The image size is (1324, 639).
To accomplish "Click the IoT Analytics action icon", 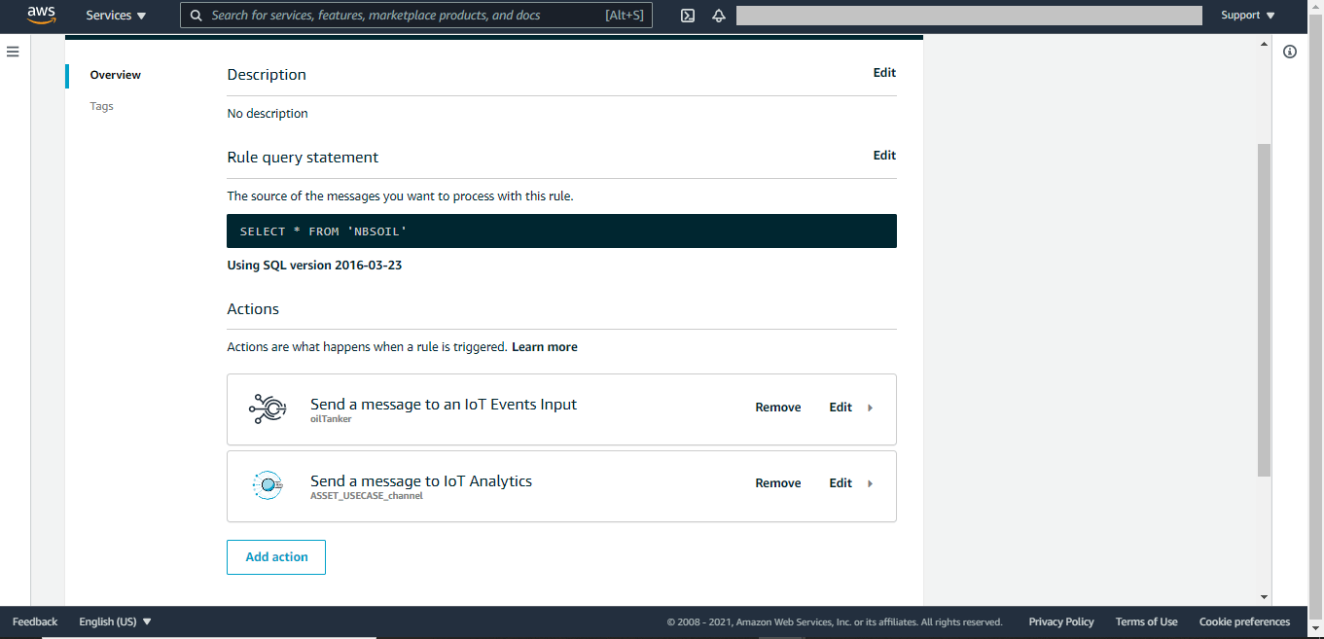I will (268, 485).
